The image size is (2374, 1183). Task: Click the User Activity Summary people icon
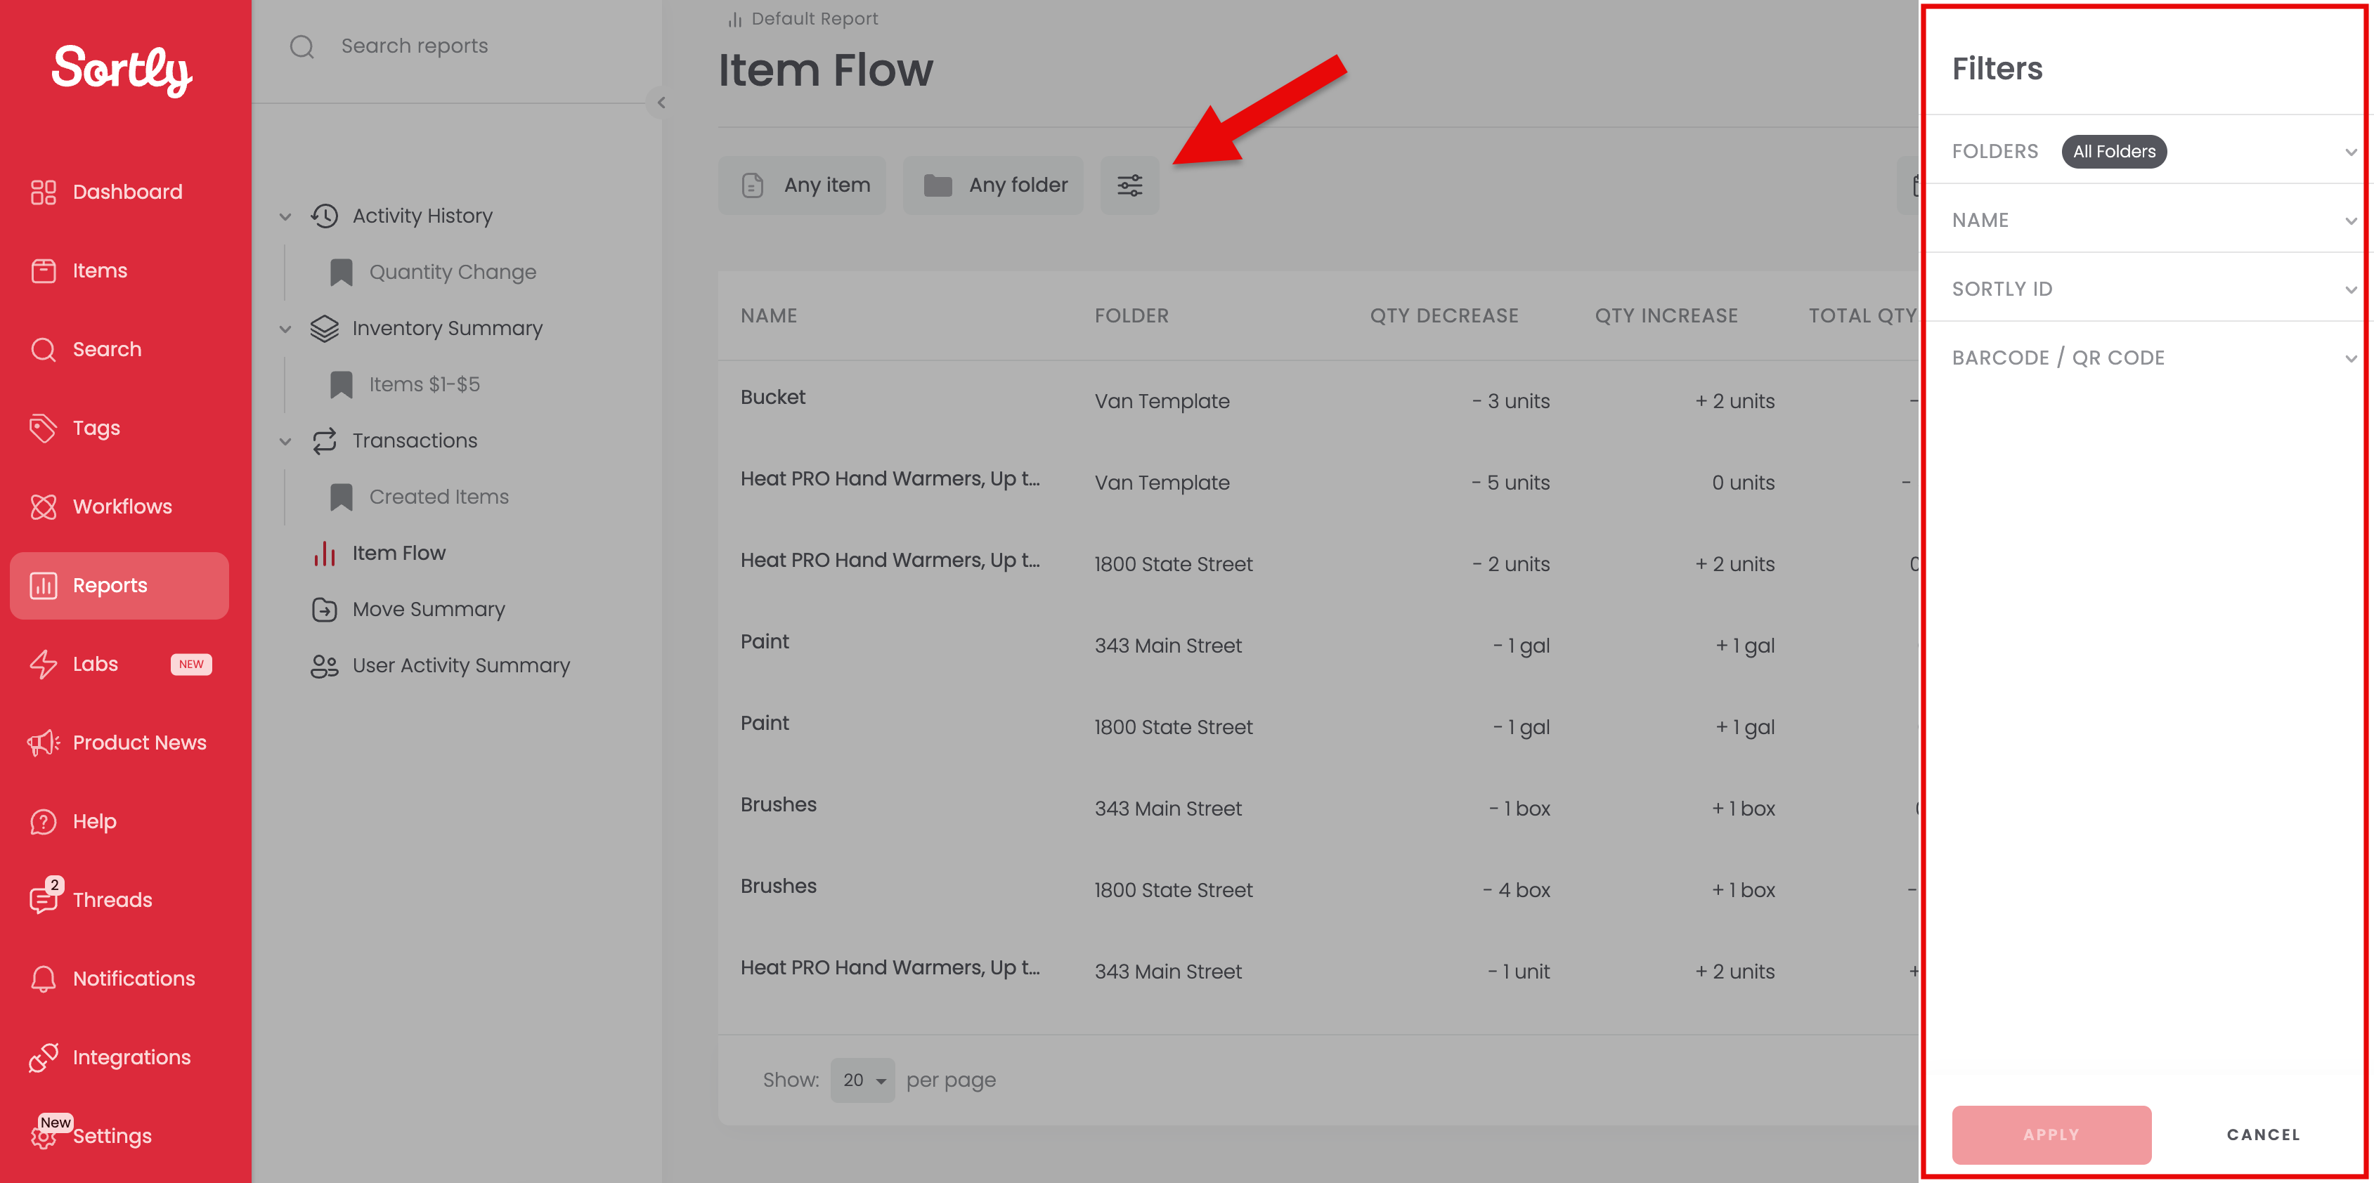click(x=325, y=665)
